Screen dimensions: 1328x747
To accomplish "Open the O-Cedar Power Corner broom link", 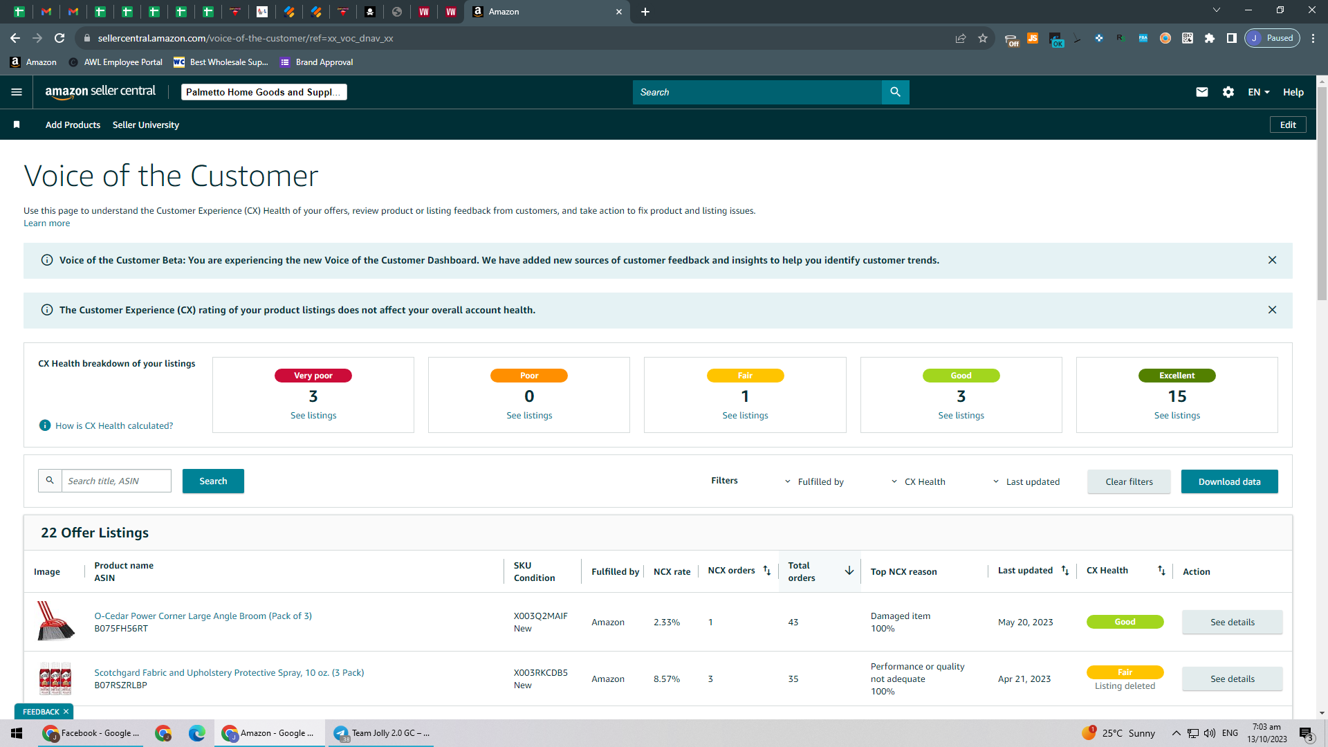I will tap(203, 616).
